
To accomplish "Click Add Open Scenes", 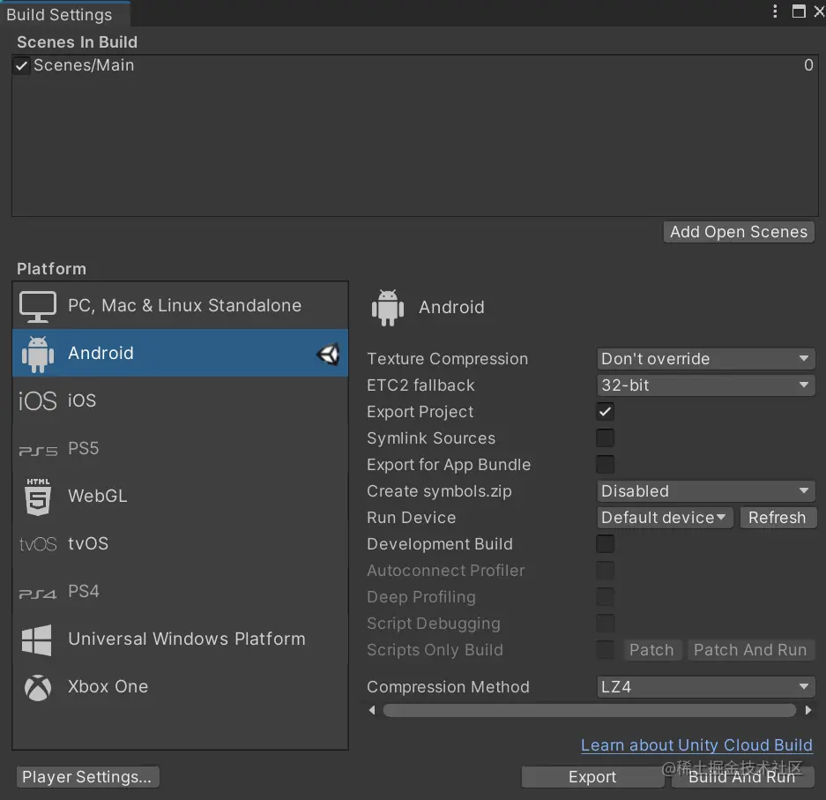I will click(739, 232).
